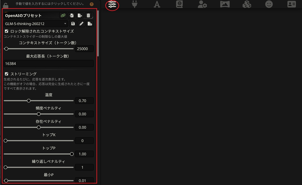The image size is (302, 185).
Task: Click the green link icon beside OpenAIのプリセット
Action: click(x=63, y=15)
